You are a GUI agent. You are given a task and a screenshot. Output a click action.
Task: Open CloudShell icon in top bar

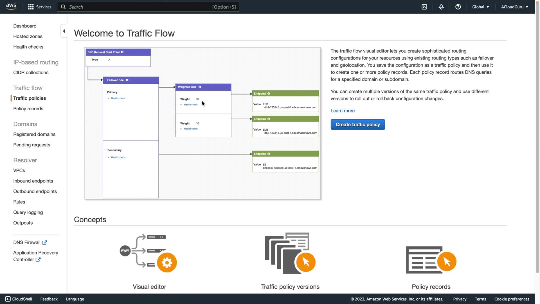click(x=424, y=7)
